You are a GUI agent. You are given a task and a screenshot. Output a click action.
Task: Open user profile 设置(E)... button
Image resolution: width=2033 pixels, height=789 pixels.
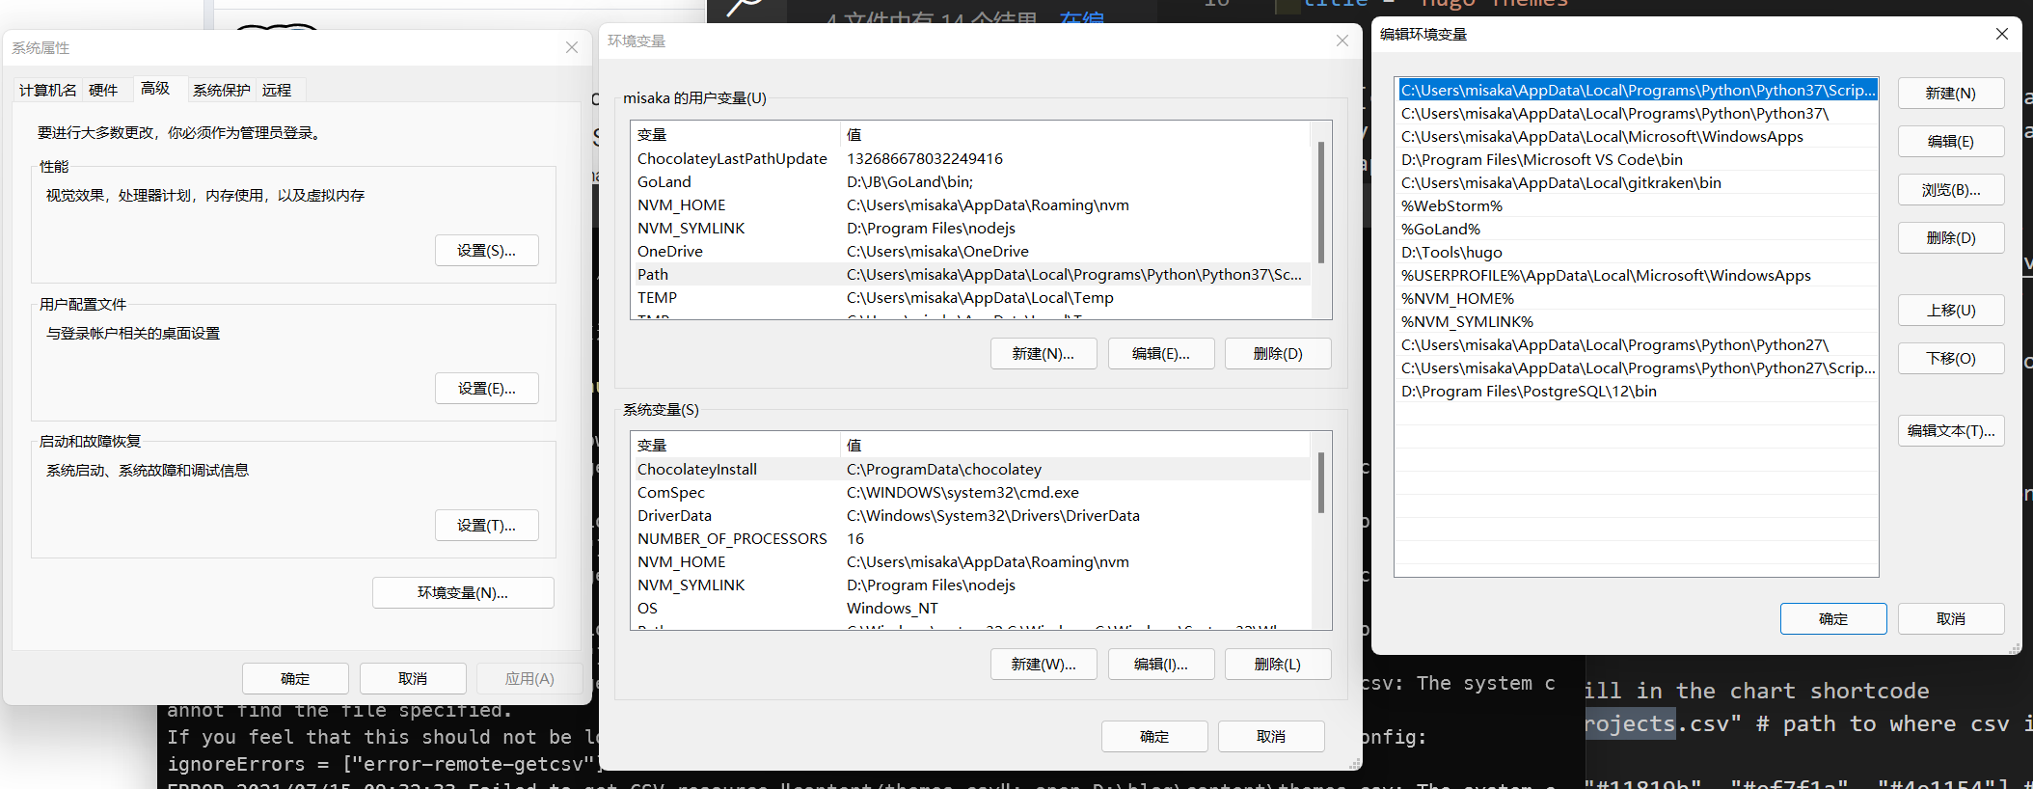[x=486, y=389]
